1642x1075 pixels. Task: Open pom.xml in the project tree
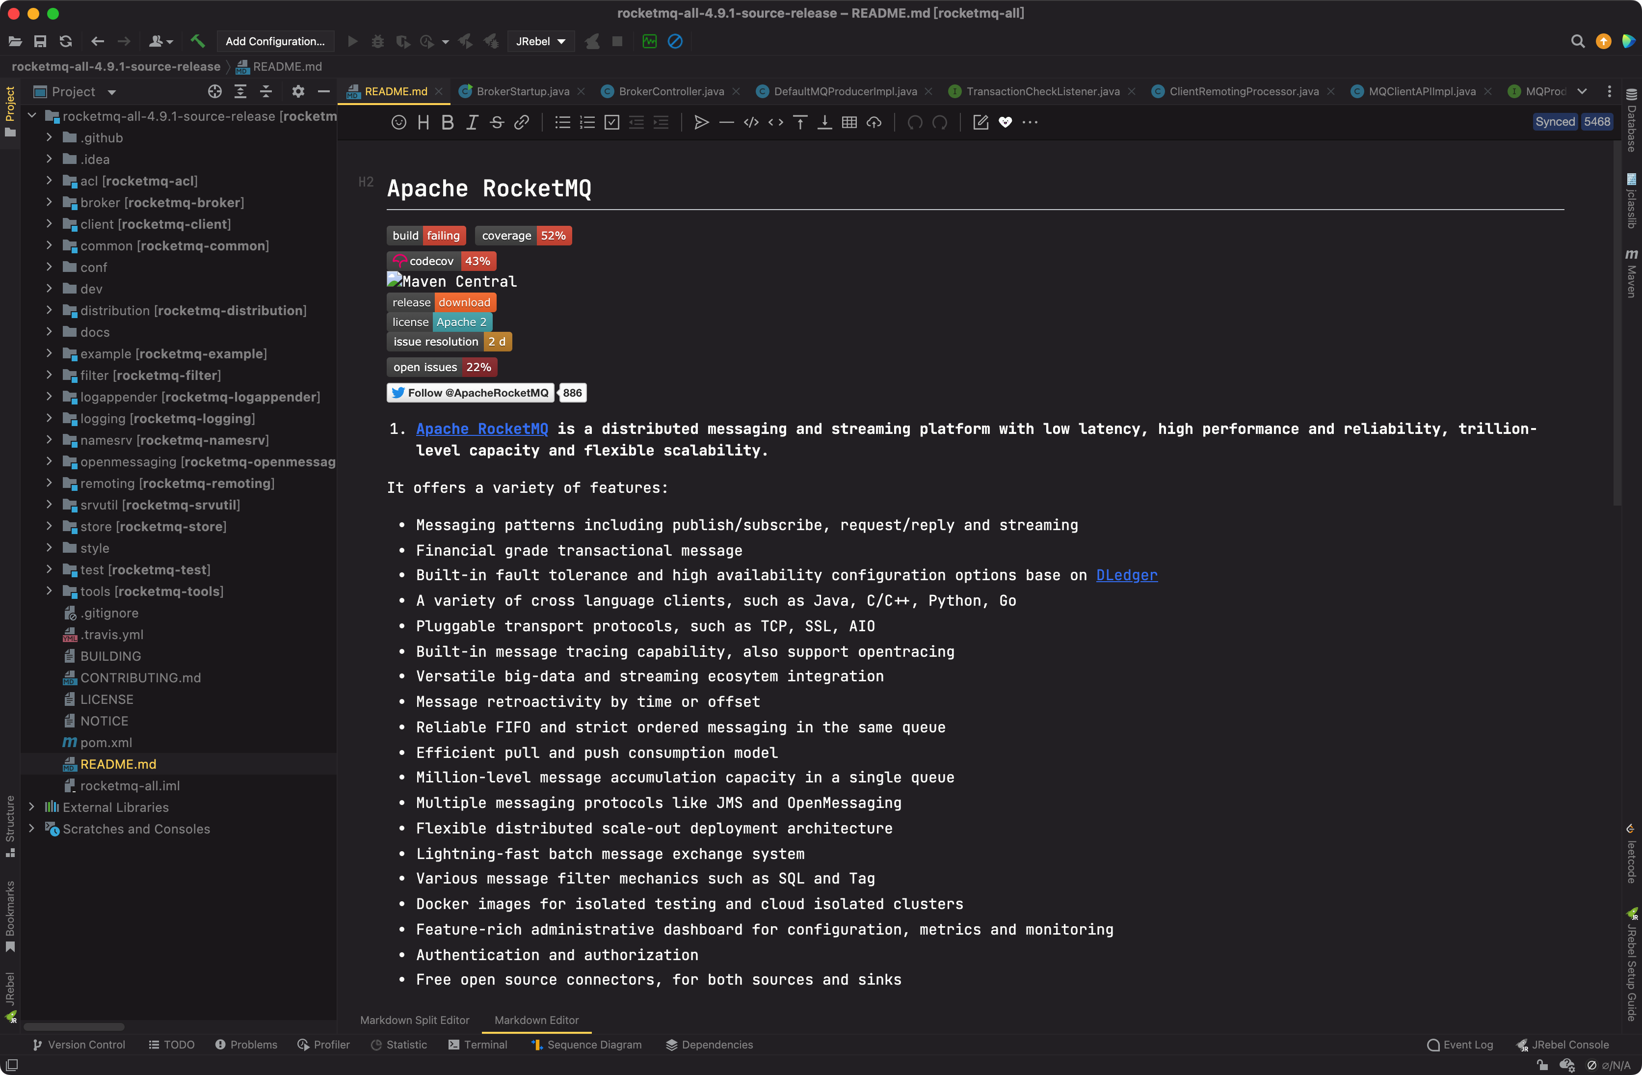[x=106, y=742]
